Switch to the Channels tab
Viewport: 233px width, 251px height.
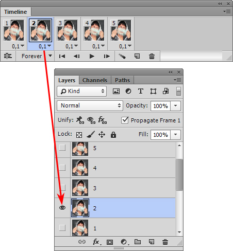tap(95, 80)
